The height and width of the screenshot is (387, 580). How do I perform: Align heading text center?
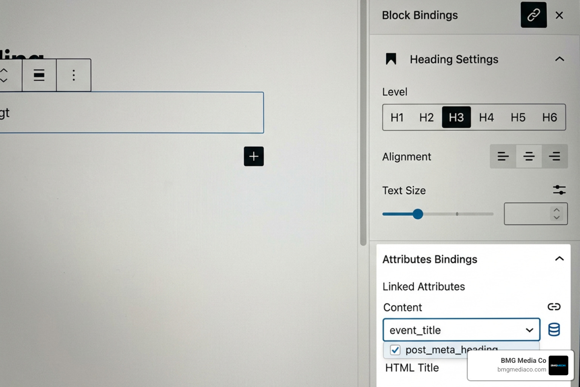(529, 156)
